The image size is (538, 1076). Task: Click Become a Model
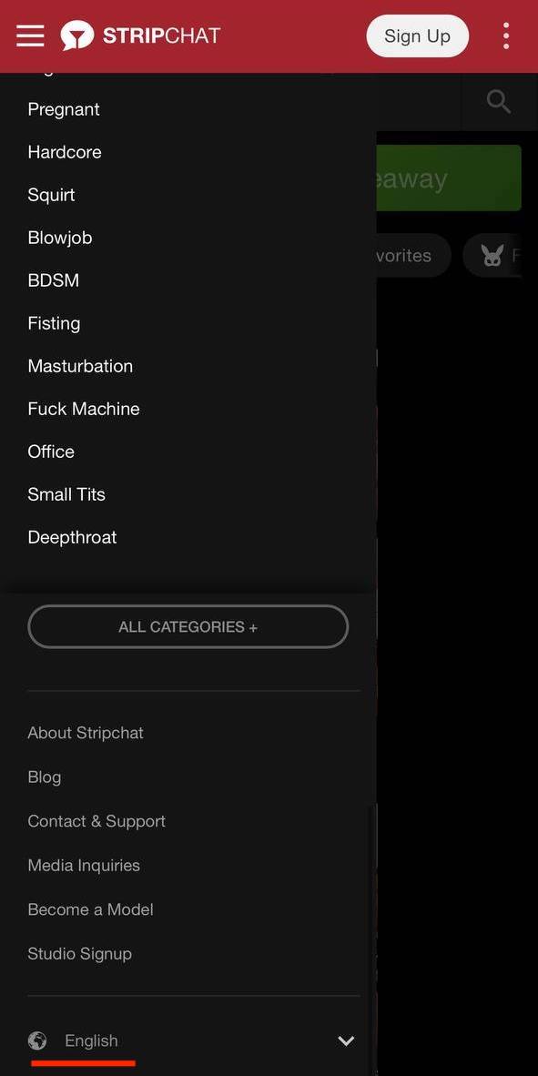point(90,909)
